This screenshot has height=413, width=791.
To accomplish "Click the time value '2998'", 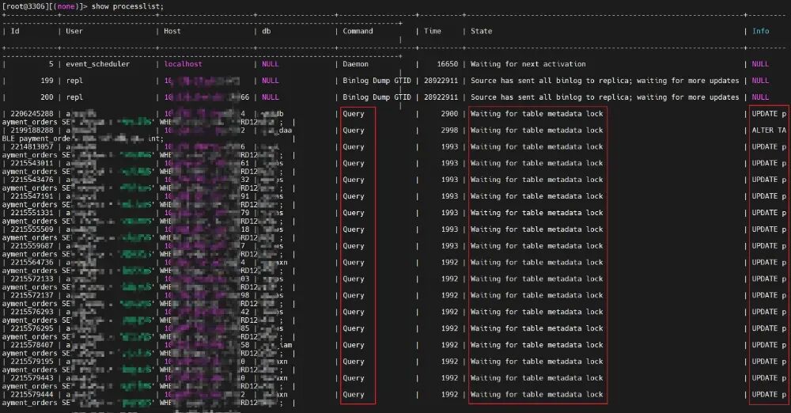I will click(x=449, y=131).
